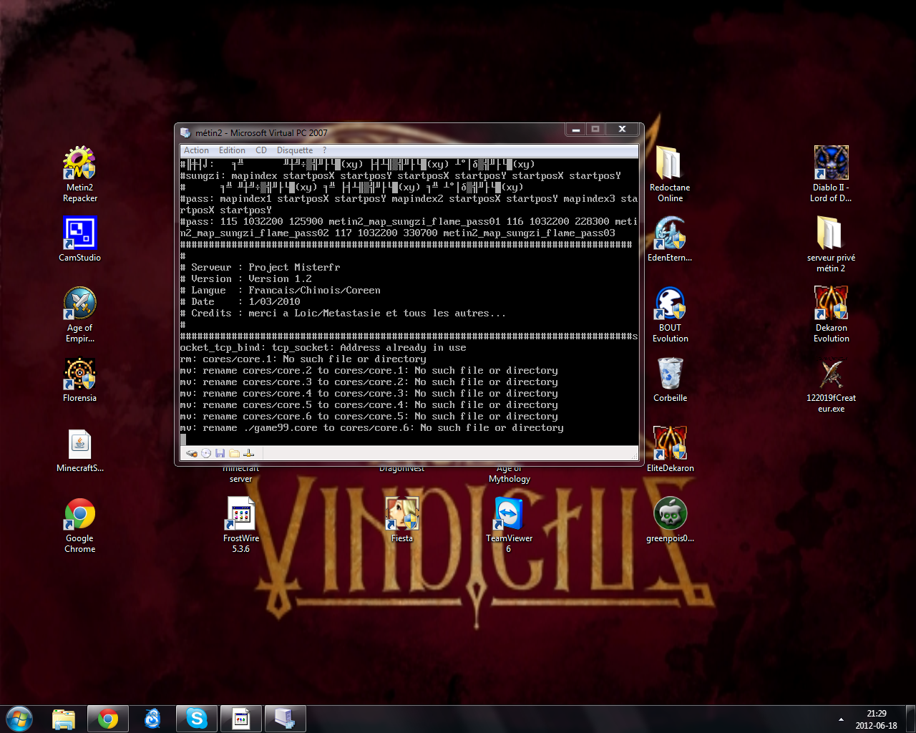Switch to Virtual PC in the taskbar
This screenshot has width=916, height=733.
click(x=286, y=719)
